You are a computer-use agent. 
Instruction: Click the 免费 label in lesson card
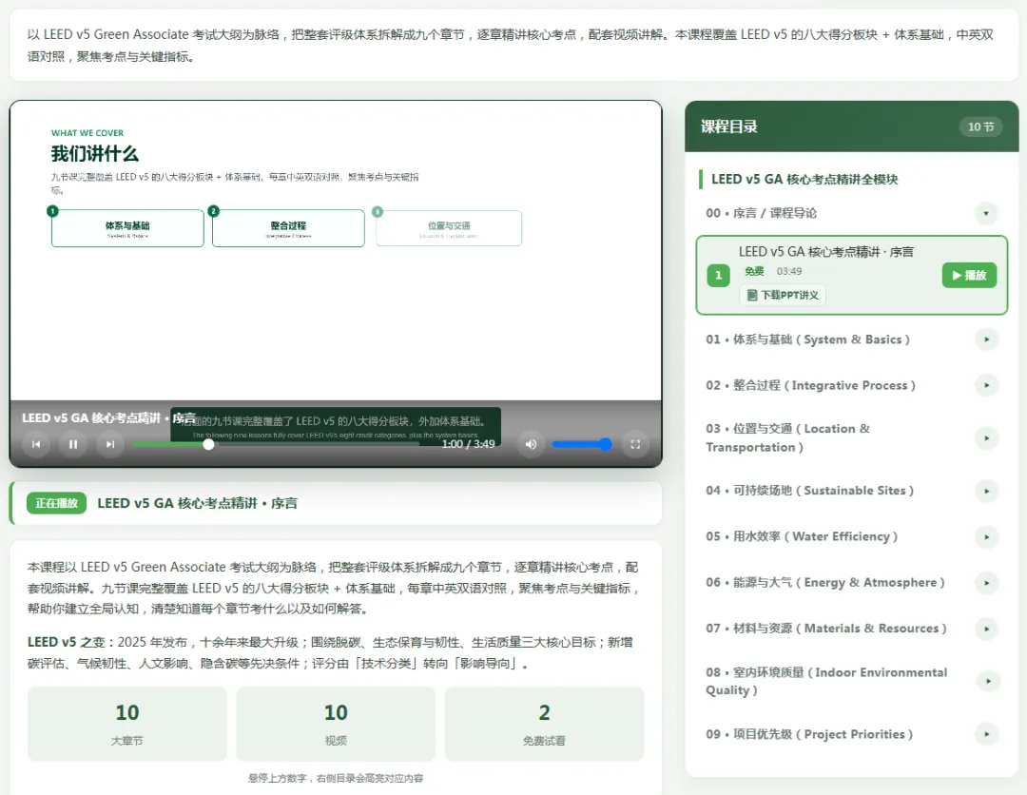[754, 271]
